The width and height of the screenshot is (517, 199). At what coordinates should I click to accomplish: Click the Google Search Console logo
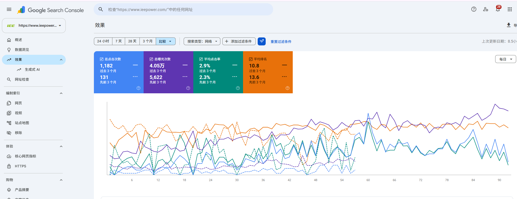pos(51,10)
